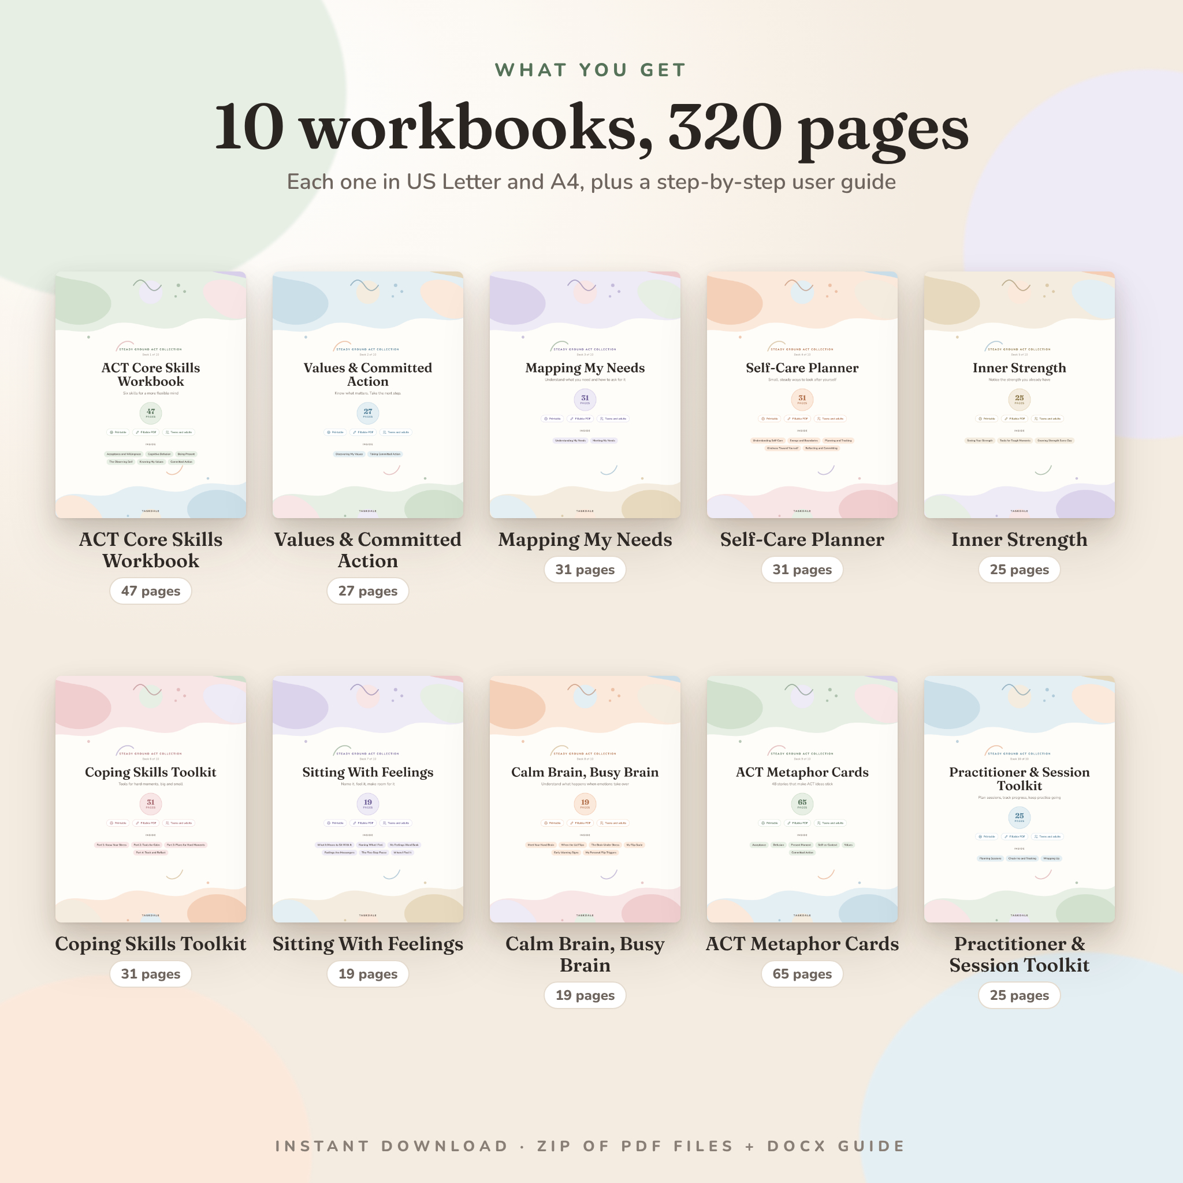The width and height of the screenshot is (1183, 1183).
Task: Click the 47 pages circle on the ACT Core Skills cover
Action: click(151, 412)
